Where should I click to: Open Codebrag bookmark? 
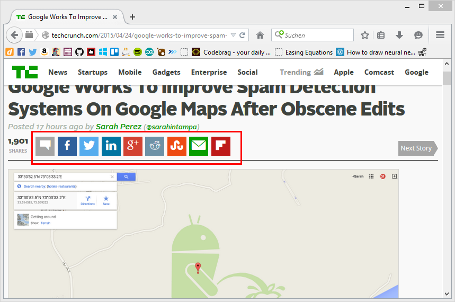(x=231, y=52)
